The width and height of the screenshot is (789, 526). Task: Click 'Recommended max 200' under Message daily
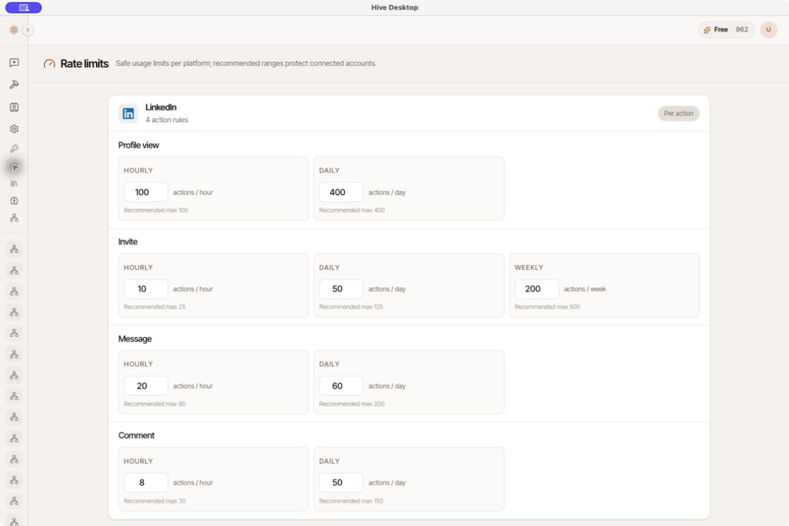pyautogui.click(x=352, y=403)
